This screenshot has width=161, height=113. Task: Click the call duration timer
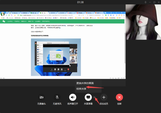pyautogui.click(x=80, y=2)
